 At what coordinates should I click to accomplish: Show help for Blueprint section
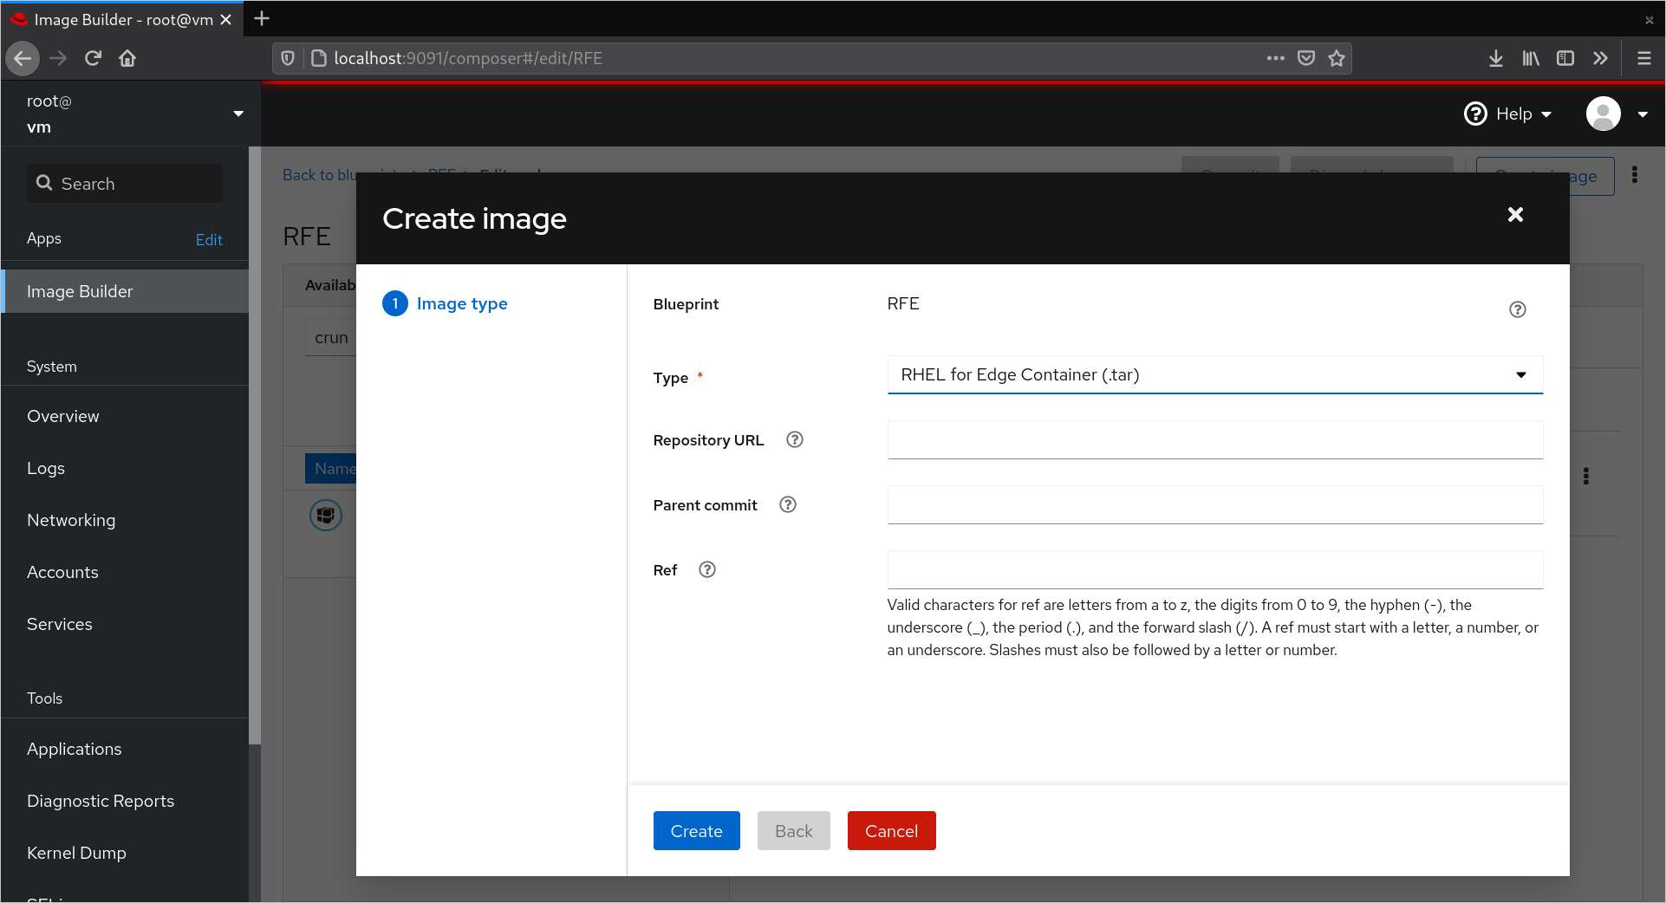pos(1518,309)
